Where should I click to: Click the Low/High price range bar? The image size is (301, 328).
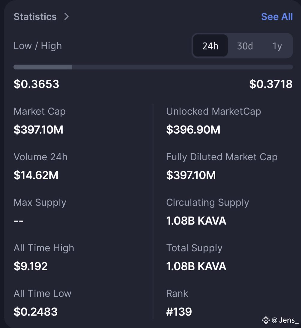tap(153, 67)
